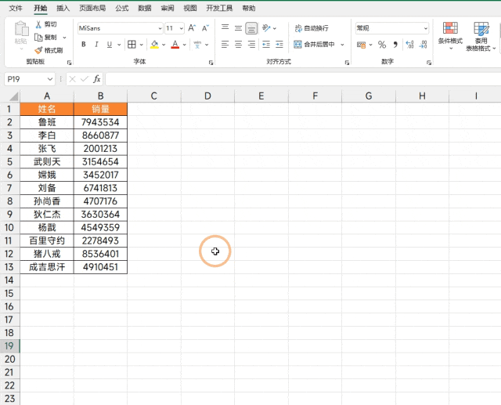Screen dimensions: 501x405
Task: Open the MiSans font name dropdown
Action: [160, 28]
